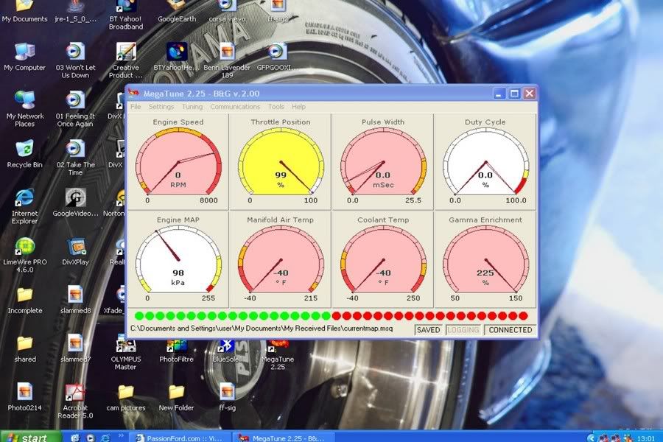
Task: Minimize the MegaTune window
Action: [499, 94]
